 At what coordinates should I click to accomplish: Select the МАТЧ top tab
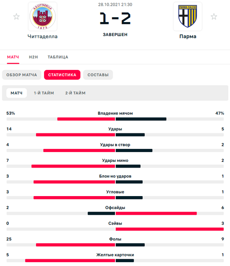(13, 57)
